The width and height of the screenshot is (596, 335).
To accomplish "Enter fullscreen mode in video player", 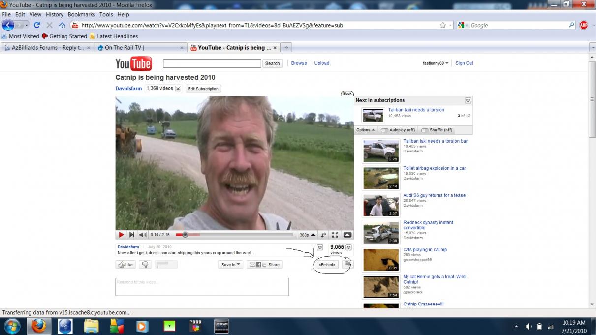I will pyautogui.click(x=335, y=235).
